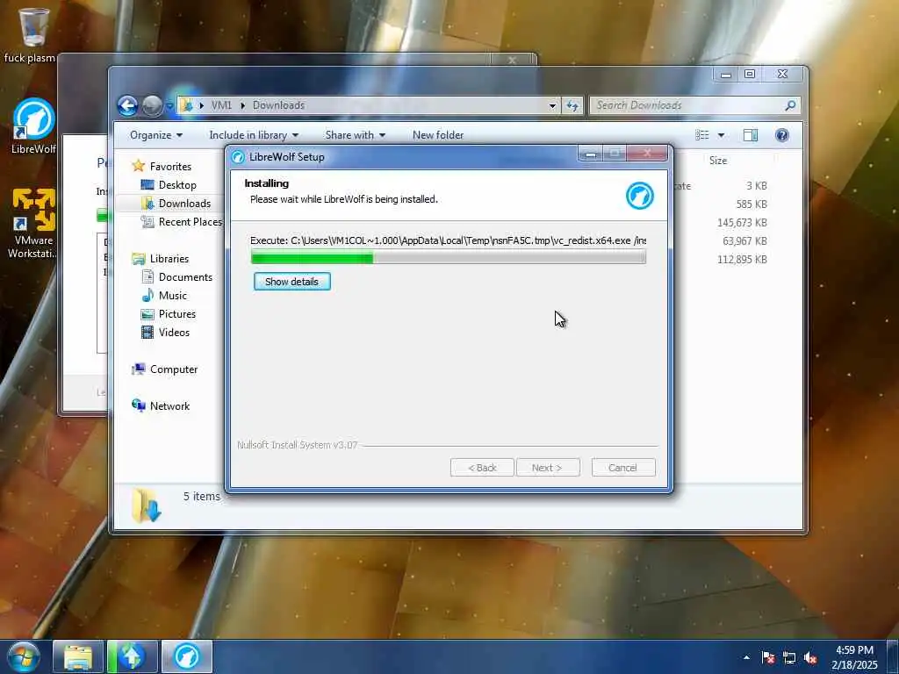Click the 112,895 KB file size cell

pos(742,259)
